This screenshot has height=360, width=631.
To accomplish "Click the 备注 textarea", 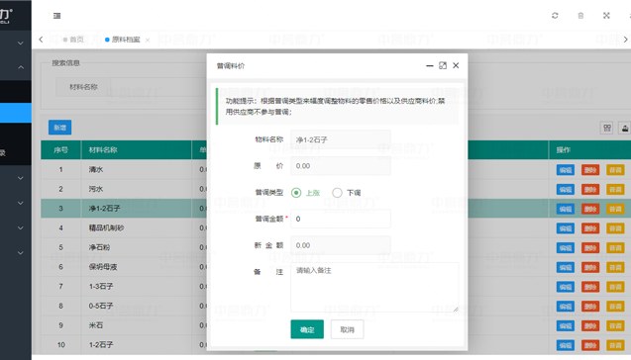I will coord(374,287).
